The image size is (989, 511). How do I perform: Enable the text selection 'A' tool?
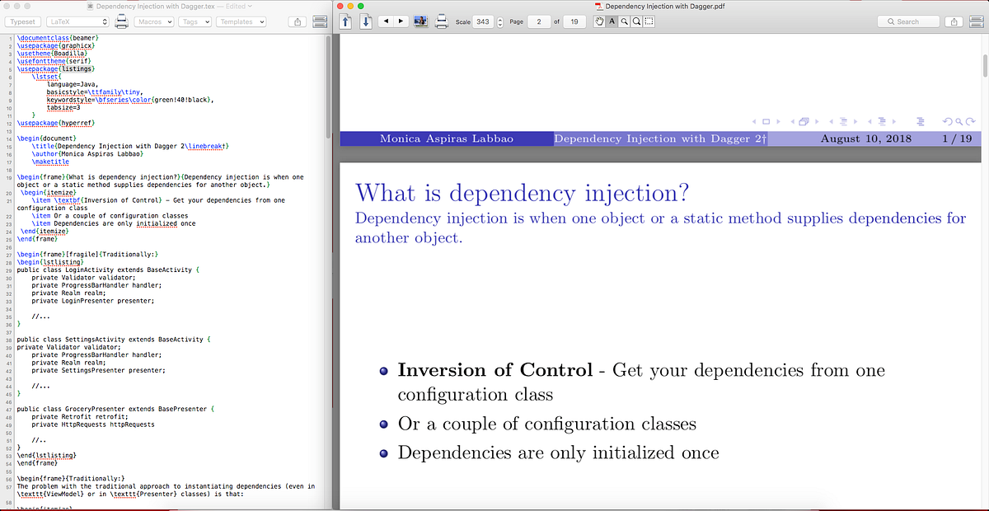point(612,21)
